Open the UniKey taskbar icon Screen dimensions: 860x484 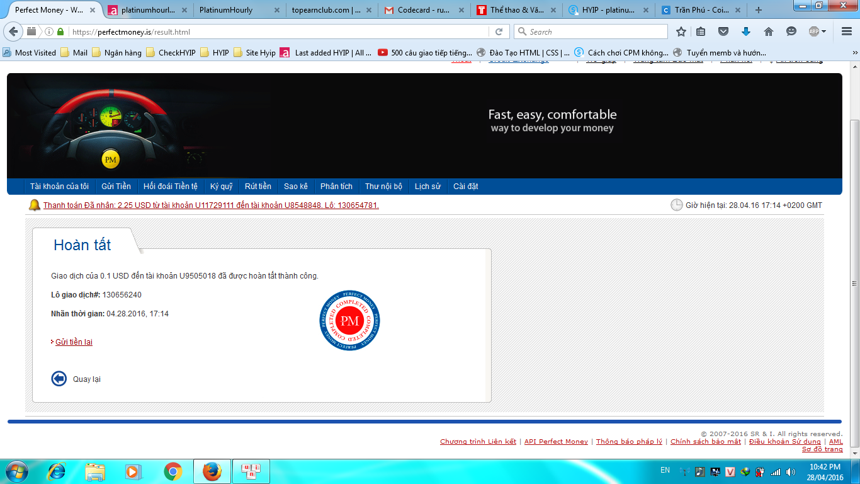coord(251,471)
